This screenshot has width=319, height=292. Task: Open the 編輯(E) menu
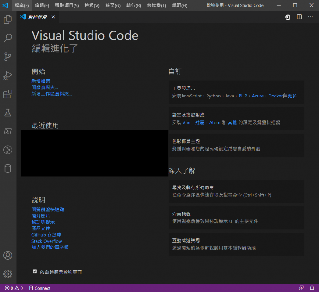42,6
